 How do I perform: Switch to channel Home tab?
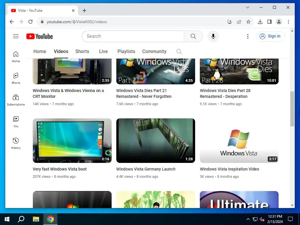click(x=40, y=52)
